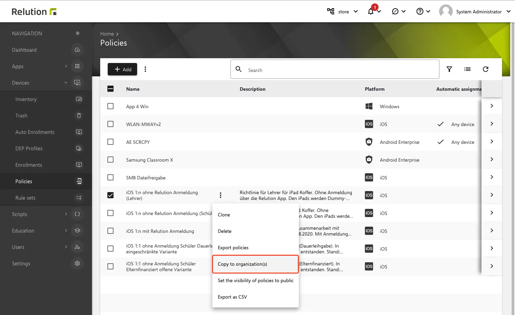
Task: Open the help question mark icon
Action: [x=420, y=12]
